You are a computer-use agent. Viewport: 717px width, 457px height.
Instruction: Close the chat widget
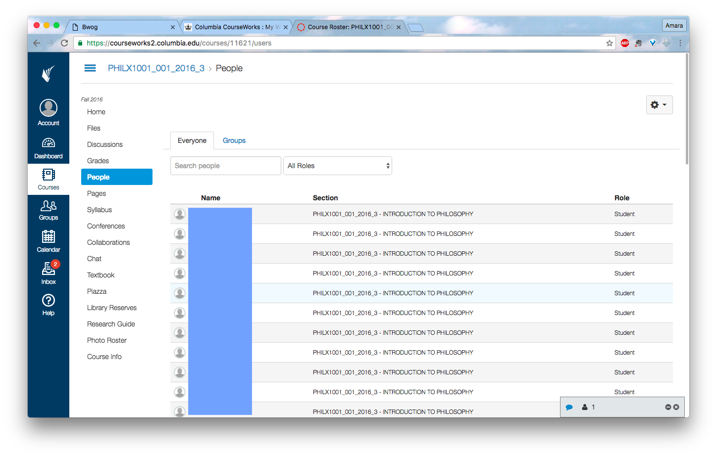(x=676, y=407)
